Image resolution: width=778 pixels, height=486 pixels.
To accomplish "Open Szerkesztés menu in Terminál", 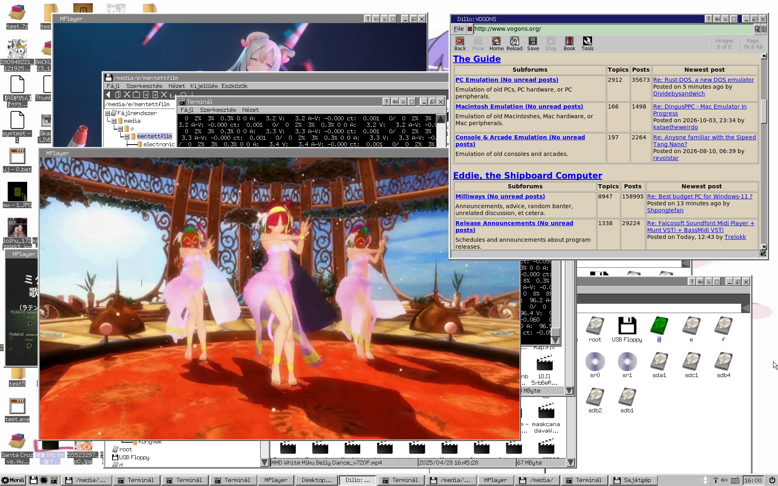I will [x=218, y=110].
